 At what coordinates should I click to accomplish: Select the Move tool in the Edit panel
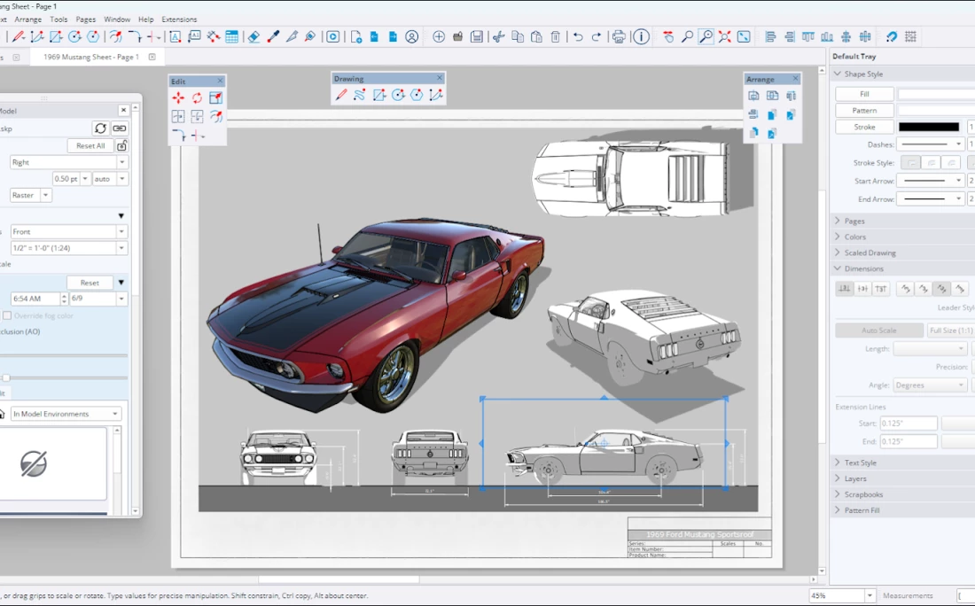pyautogui.click(x=178, y=98)
